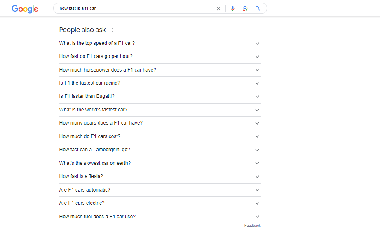380x240 pixels.
Task: Open the three-dot menu beside People also ask
Action: coord(113,30)
